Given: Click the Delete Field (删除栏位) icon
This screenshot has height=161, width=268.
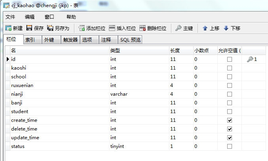Looking at the screenshot, I should (x=143, y=28).
